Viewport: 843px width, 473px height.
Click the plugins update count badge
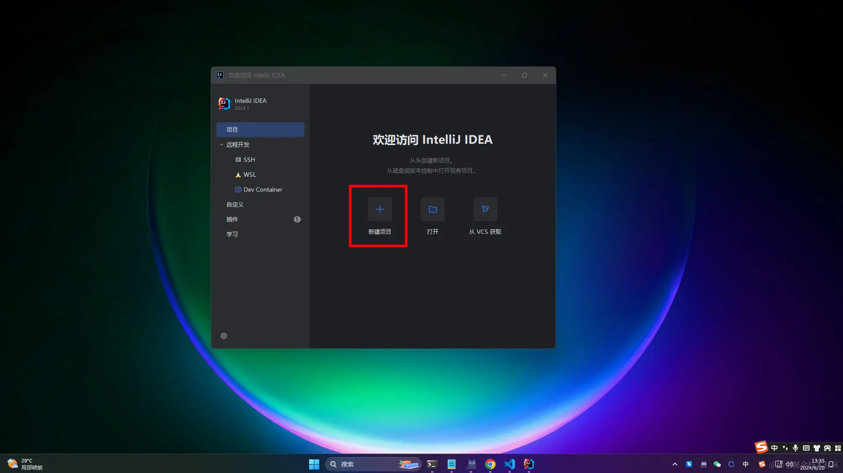point(297,219)
